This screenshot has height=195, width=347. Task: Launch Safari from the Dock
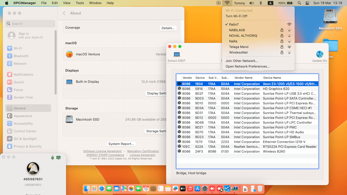[x=102, y=189]
